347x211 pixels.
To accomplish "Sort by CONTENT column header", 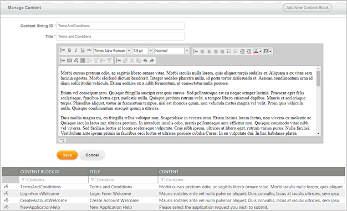I will pyautogui.click(x=169, y=172).
